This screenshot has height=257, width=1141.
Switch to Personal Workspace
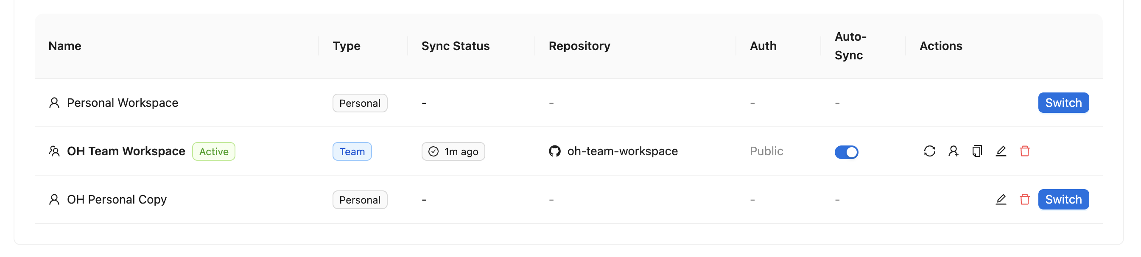1063,102
